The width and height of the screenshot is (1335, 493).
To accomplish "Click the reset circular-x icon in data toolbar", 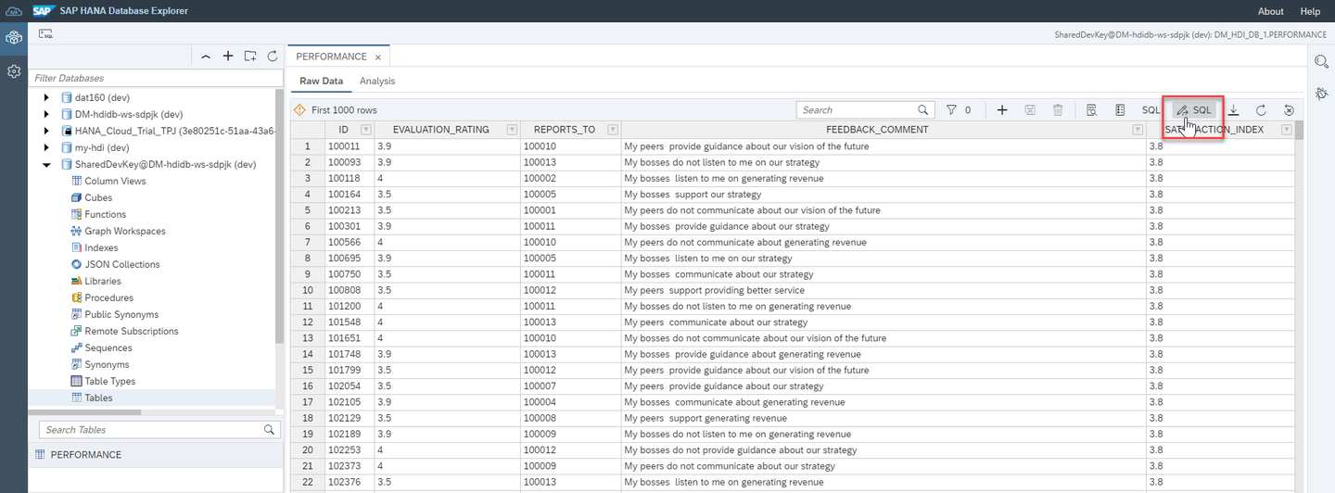I will (x=1289, y=109).
